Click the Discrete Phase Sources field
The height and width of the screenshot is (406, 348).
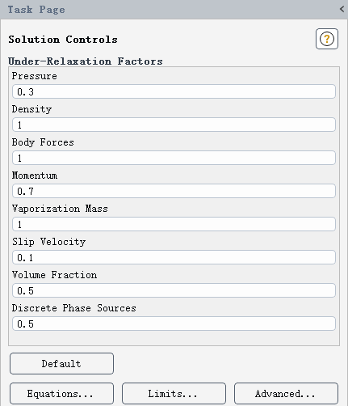[x=174, y=324]
